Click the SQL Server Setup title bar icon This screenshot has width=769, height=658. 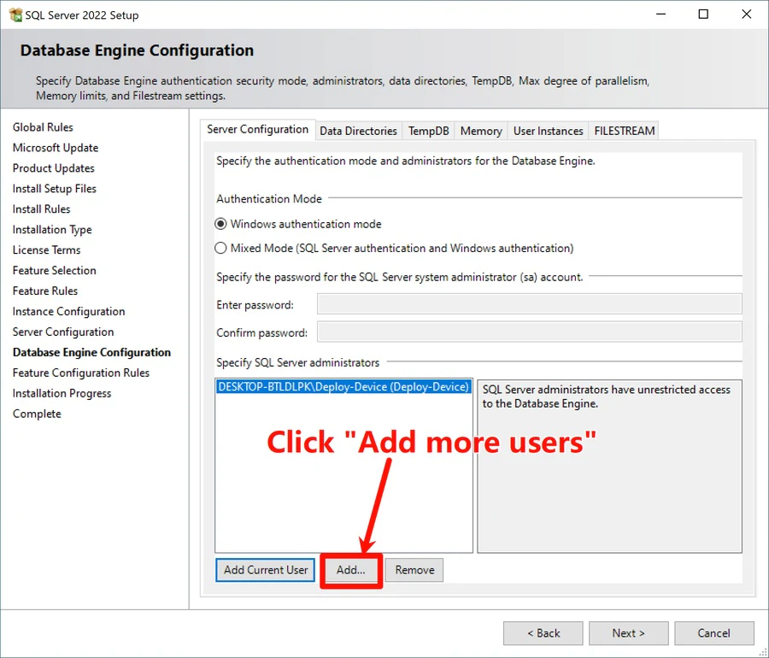(15, 15)
